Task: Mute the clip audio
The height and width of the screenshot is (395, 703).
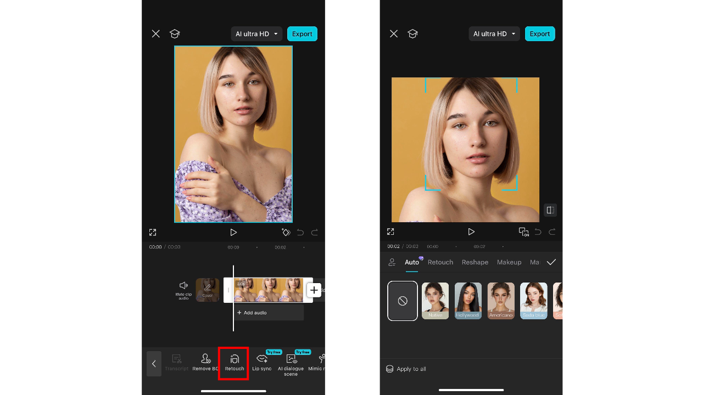Action: (x=183, y=290)
